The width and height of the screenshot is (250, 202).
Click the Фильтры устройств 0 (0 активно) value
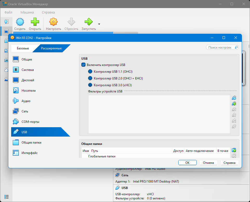point(156,198)
